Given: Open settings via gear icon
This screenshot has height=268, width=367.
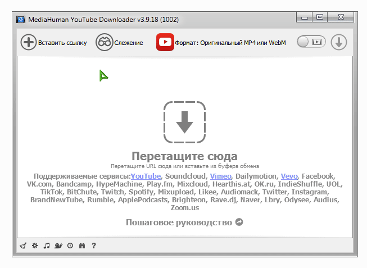Looking at the screenshot, I should click(35, 246).
